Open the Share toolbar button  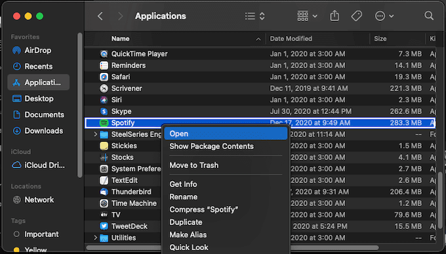click(334, 16)
